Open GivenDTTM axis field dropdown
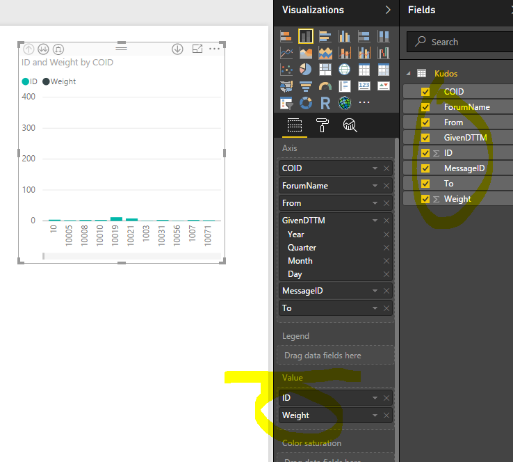513x462 pixels. (375, 221)
